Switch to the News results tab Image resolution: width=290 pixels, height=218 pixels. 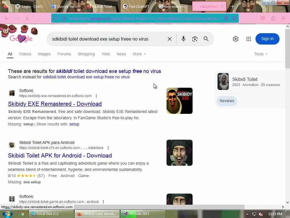point(121,54)
